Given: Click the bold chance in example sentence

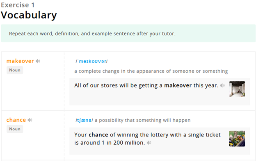Looking at the screenshot, I should (98, 135).
